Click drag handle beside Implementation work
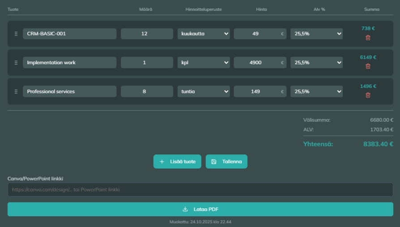This screenshot has width=400, height=227. tap(16, 63)
